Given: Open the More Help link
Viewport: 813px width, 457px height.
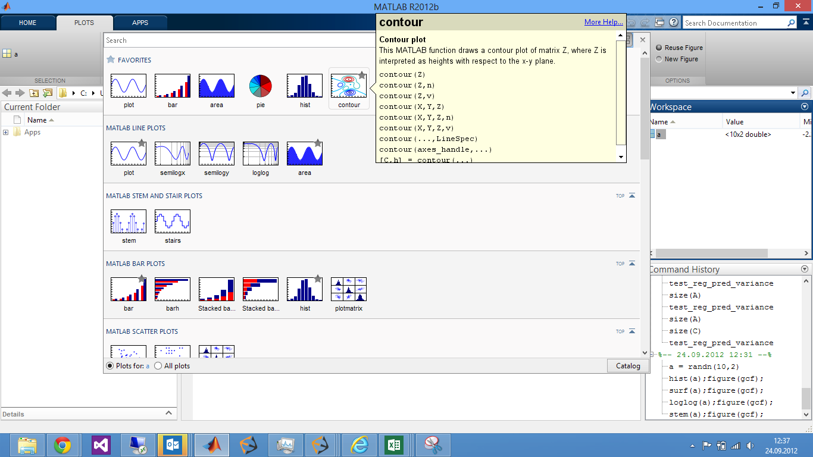Looking at the screenshot, I should (604, 22).
